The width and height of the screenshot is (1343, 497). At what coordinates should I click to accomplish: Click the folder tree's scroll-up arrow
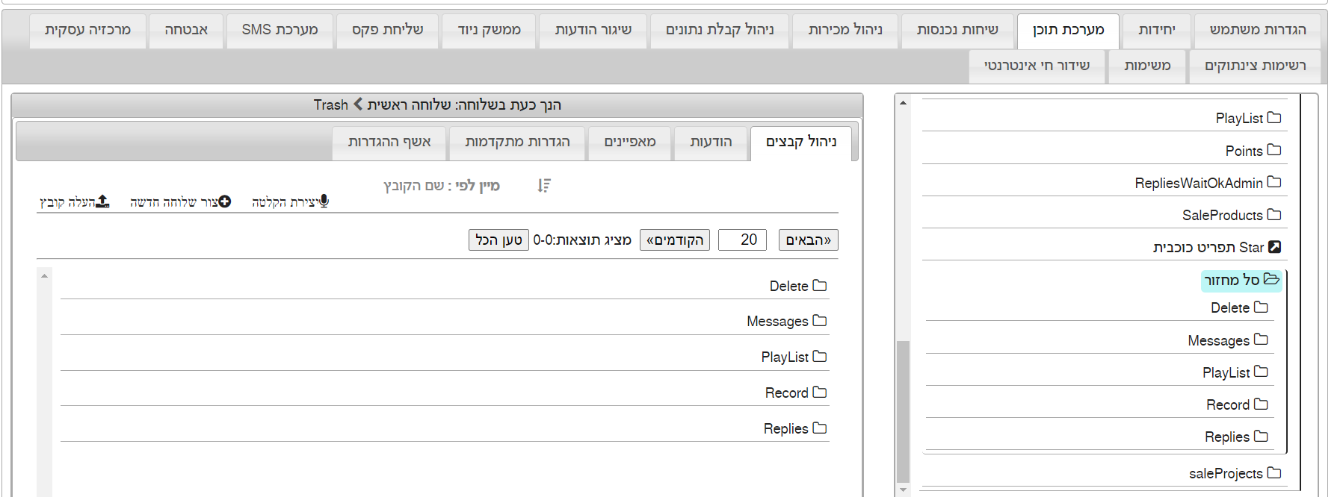903,103
